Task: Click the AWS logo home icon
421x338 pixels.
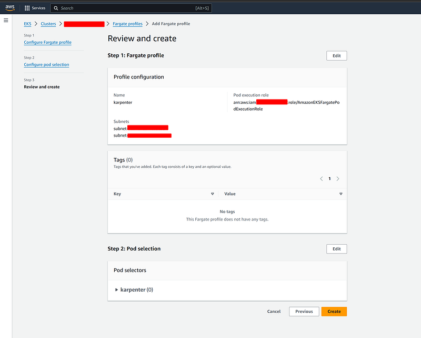Action: coord(10,8)
